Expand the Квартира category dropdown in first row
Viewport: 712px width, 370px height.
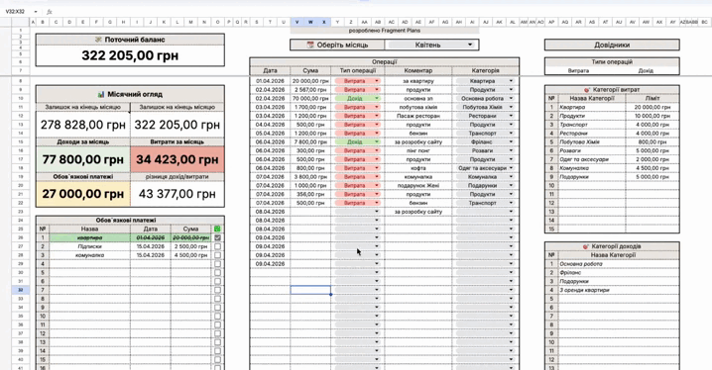[x=511, y=81]
